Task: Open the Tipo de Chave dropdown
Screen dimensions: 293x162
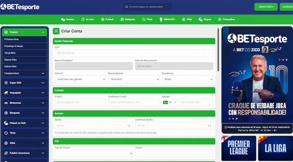Action: (x=94, y=153)
